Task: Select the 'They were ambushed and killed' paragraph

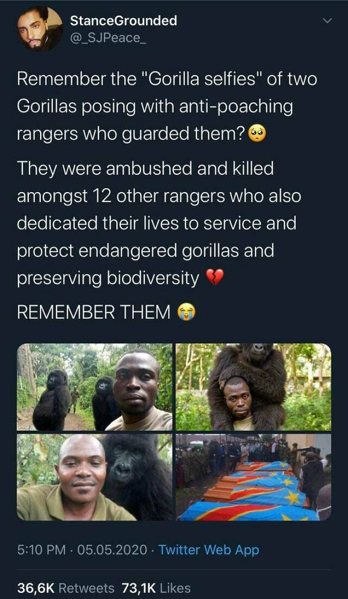Action: (159, 224)
